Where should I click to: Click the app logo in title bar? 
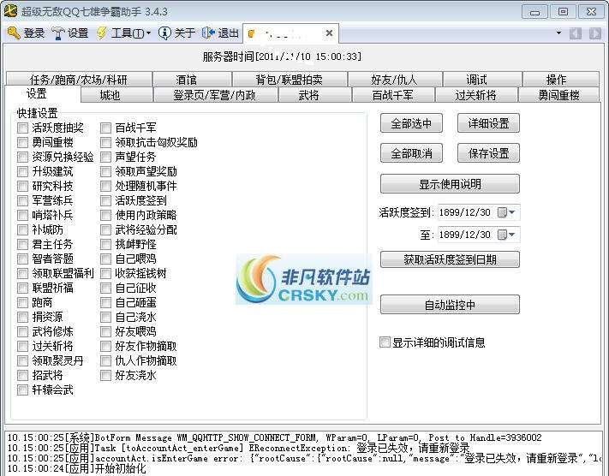coord(10,11)
